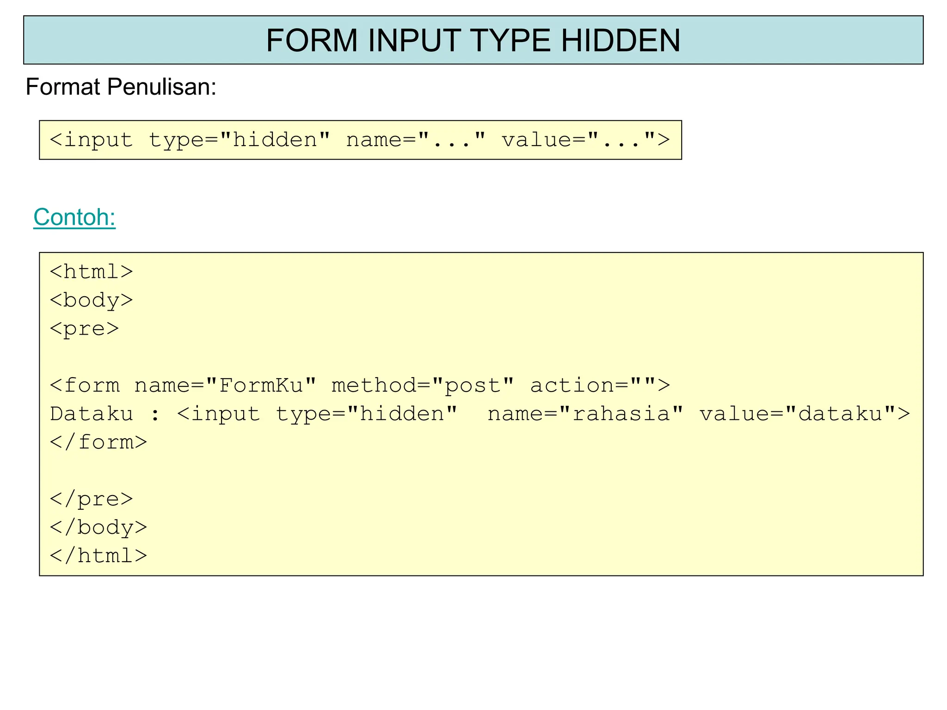Click the Format Penulisan: heading text
Screen dimensions: 947x710
[x=121, y=86]
